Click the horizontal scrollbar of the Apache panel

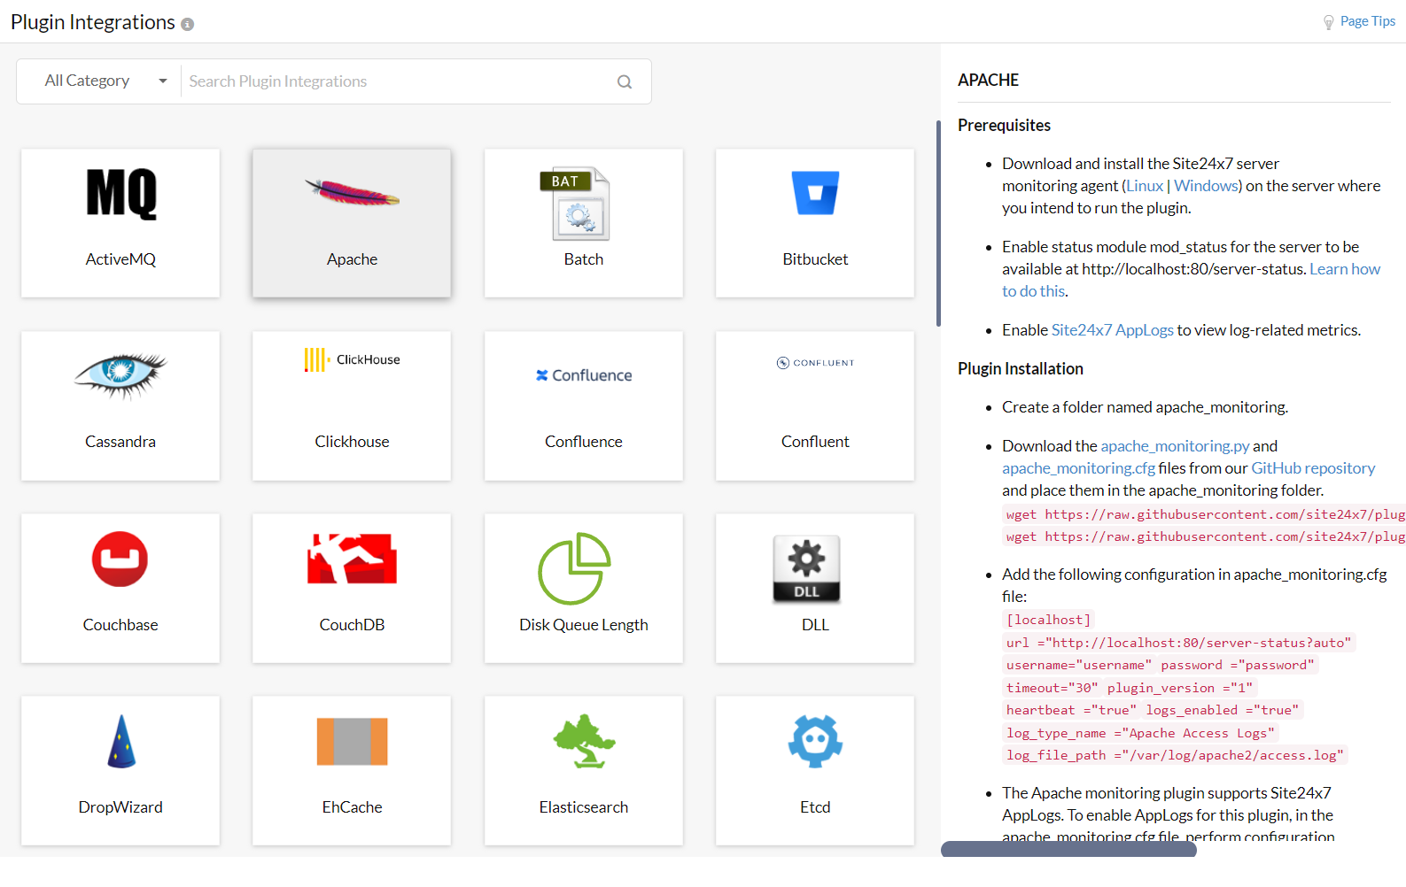click(x=1068, y=849)
